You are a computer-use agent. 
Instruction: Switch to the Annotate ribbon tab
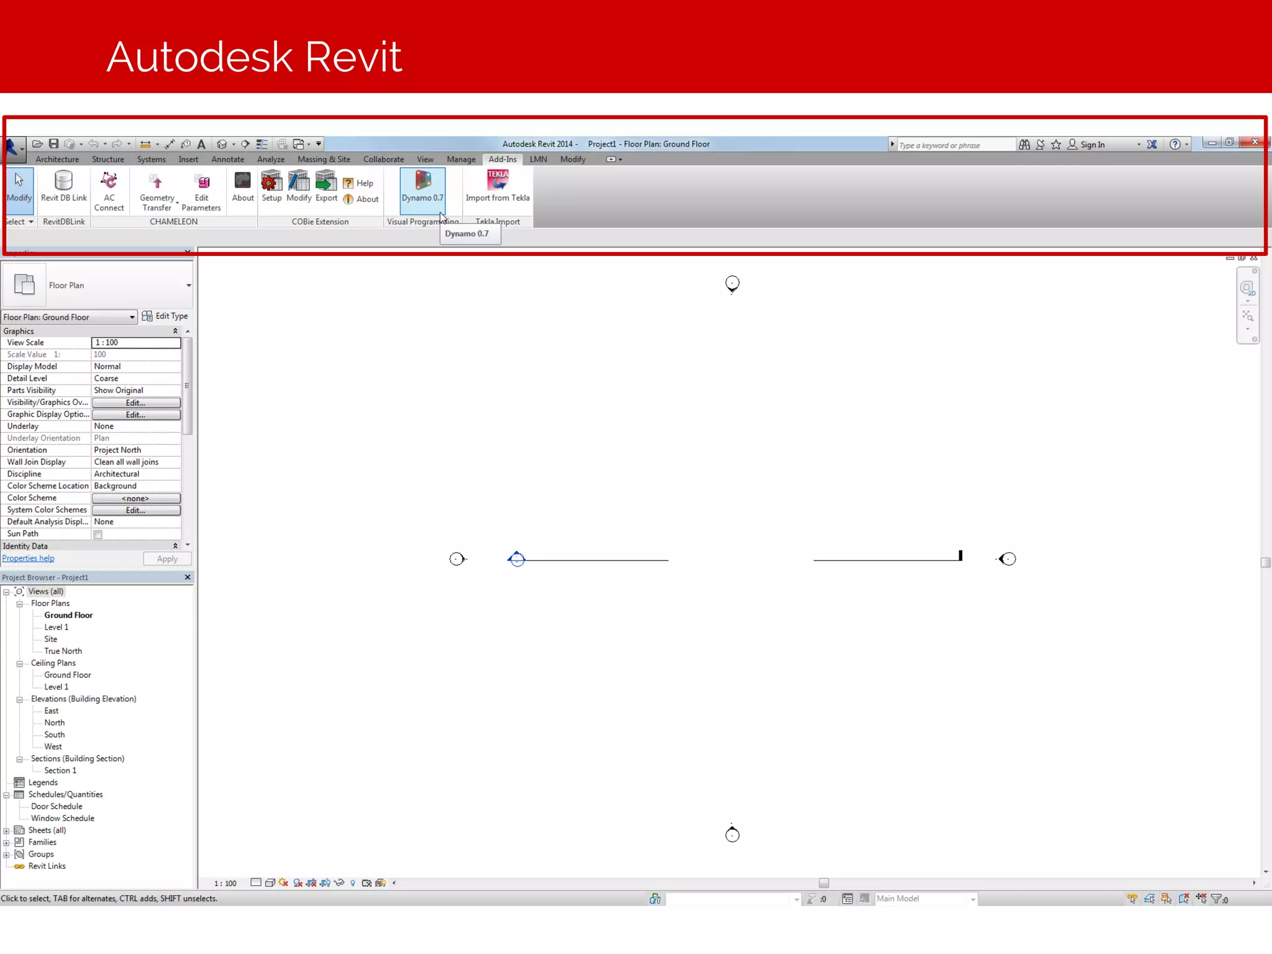227,160
